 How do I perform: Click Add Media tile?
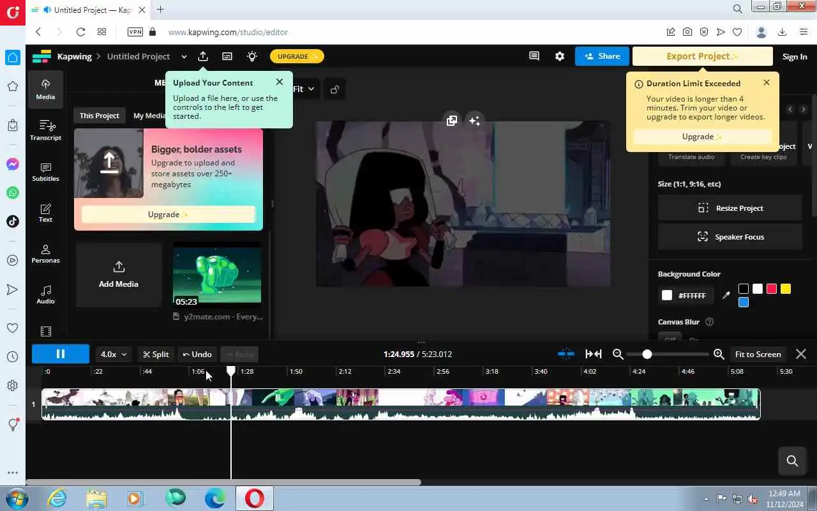click(119, 275)
